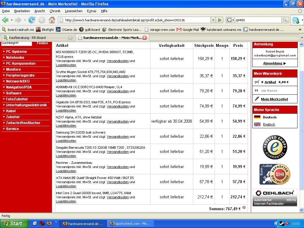Click the page scrollbar down arrow
This screenshot has width=304, height=228.
coord(302,210)
